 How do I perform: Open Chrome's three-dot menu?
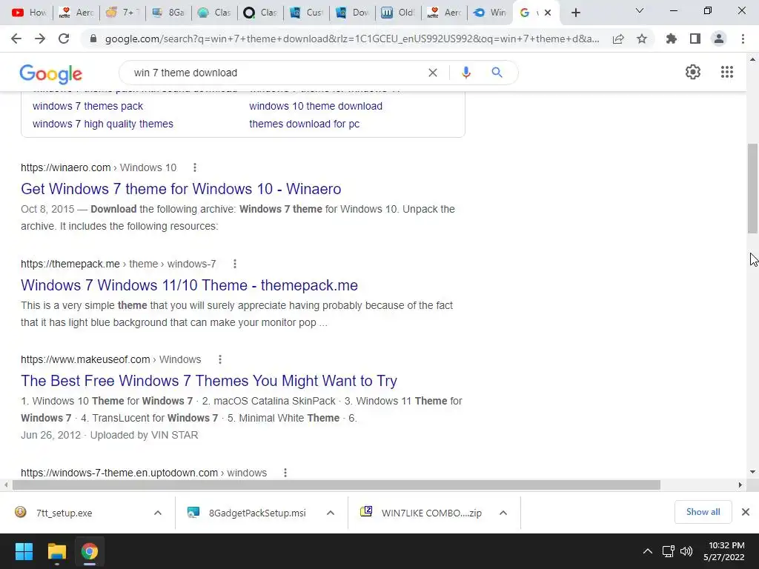point(743,39)
